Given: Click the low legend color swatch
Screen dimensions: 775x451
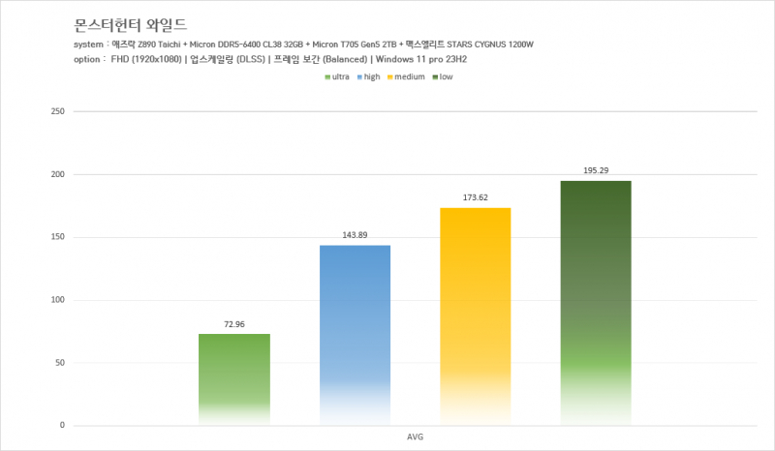Looking at the screenshot, I should [x=436, y=76].
